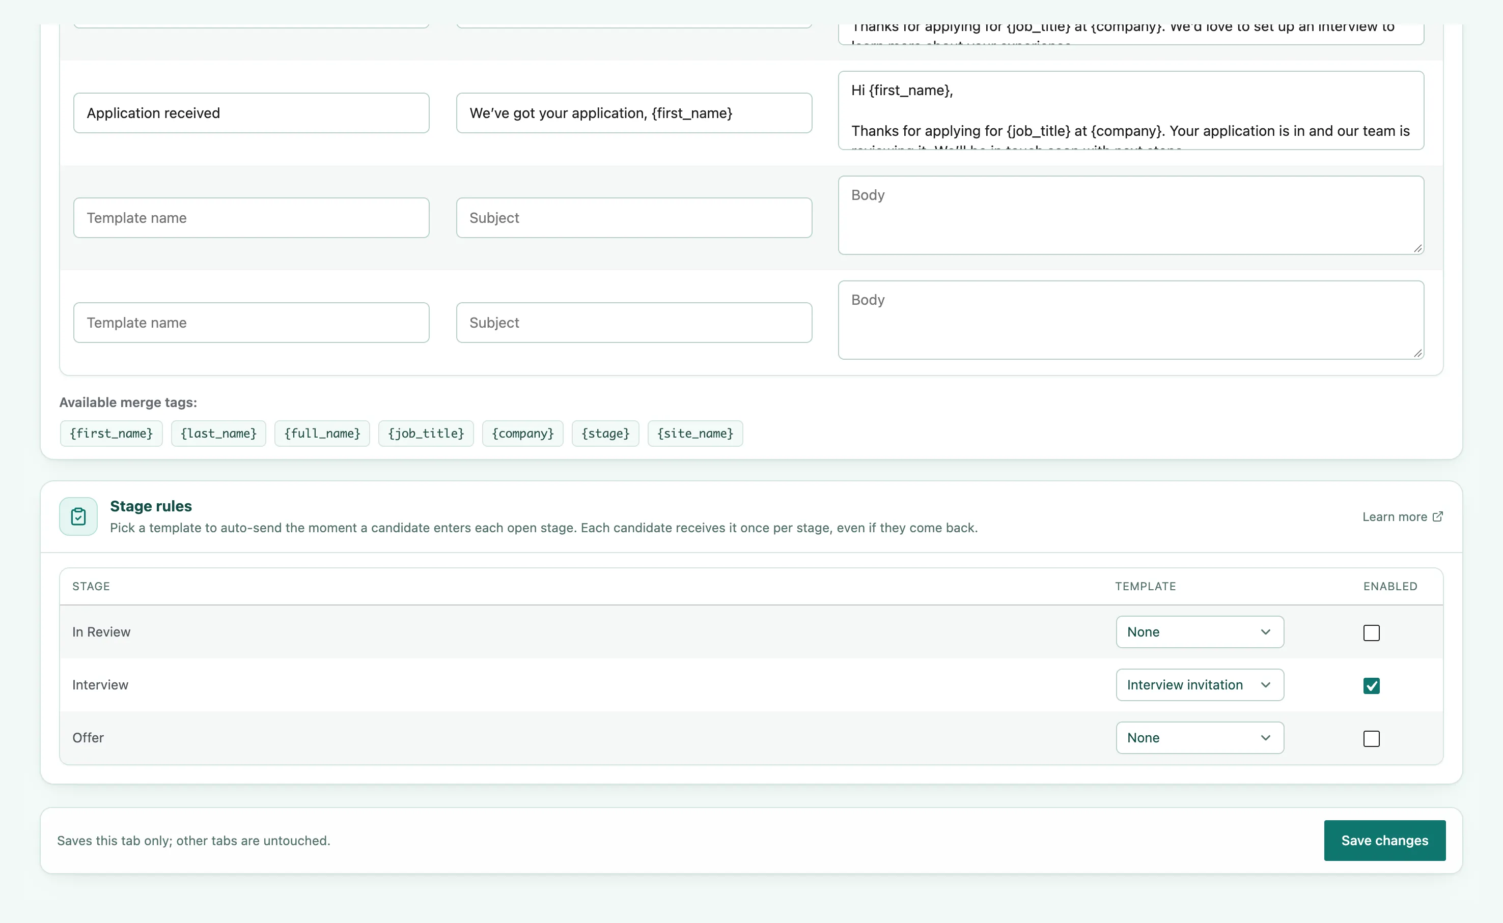
Task: Click the first empty Template name field
Action: [251, 218]
